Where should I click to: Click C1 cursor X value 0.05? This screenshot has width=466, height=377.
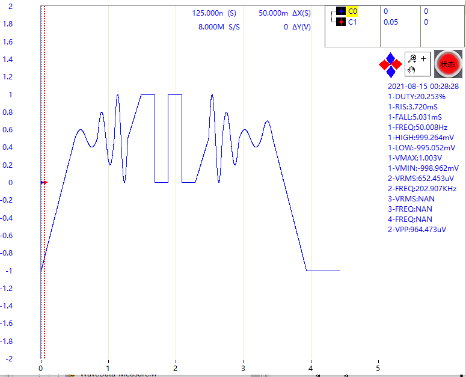click(x=390, y=22)
